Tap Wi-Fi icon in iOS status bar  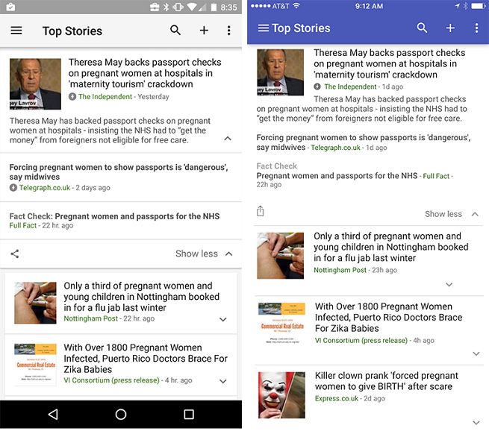[x=296, y=6]
